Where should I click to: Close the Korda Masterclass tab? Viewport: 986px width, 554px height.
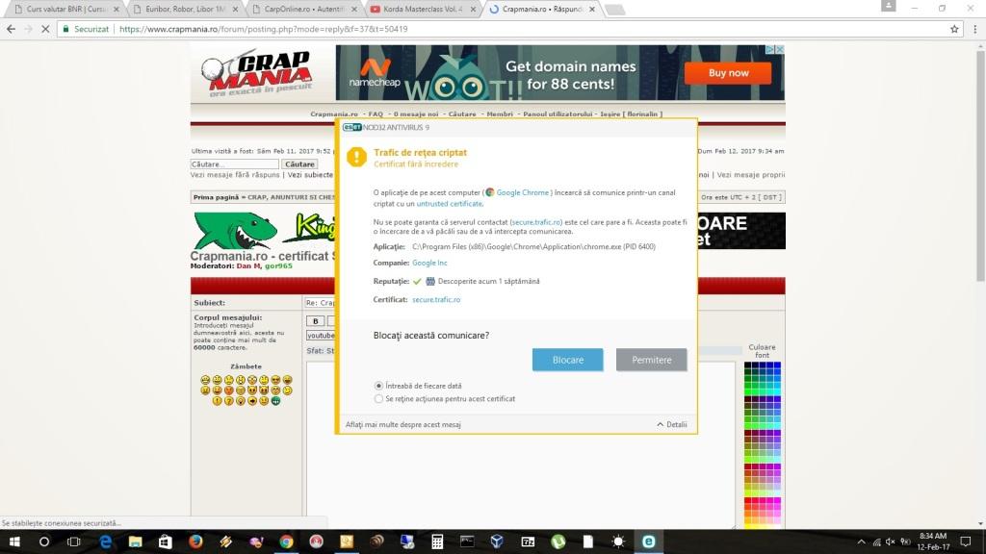(x=473, y=10)
